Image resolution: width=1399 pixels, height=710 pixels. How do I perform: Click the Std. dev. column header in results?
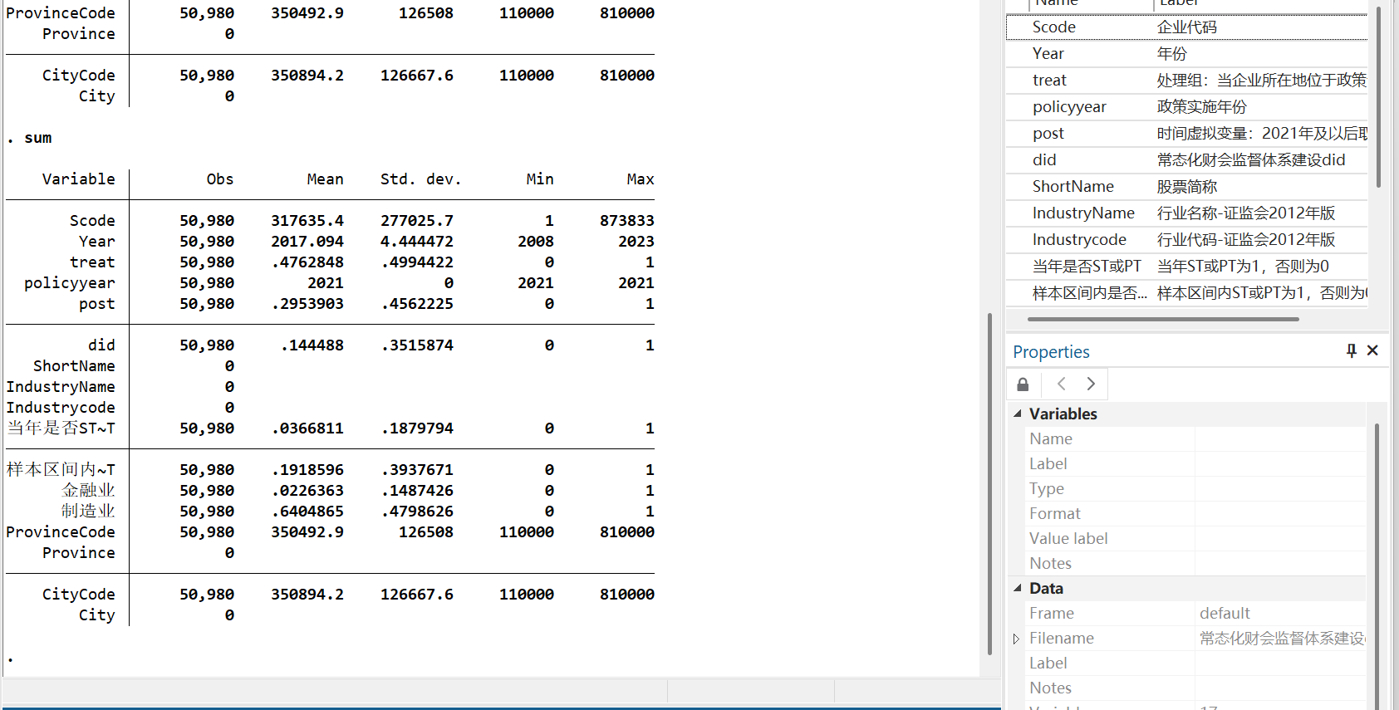tap(420, 179)
